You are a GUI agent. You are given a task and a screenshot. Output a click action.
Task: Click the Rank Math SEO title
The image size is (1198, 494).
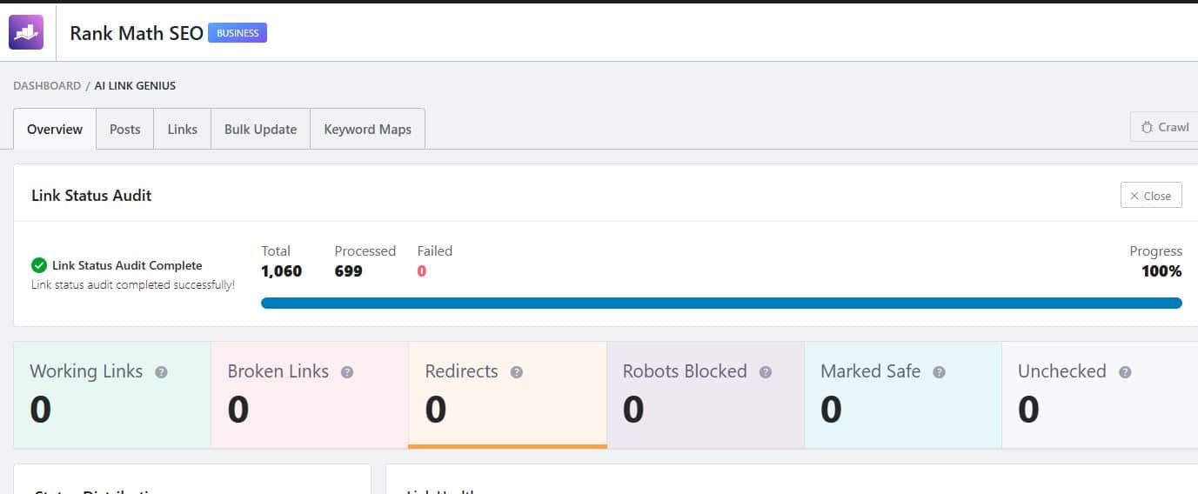click(137, 33)
